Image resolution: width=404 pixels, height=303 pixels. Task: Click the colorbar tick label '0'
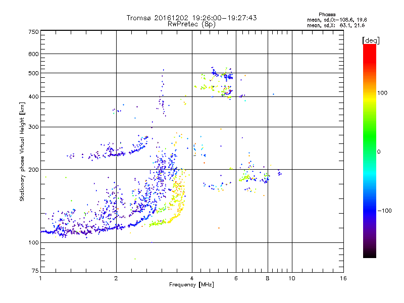pyautogui.click(x=379, y=152)
